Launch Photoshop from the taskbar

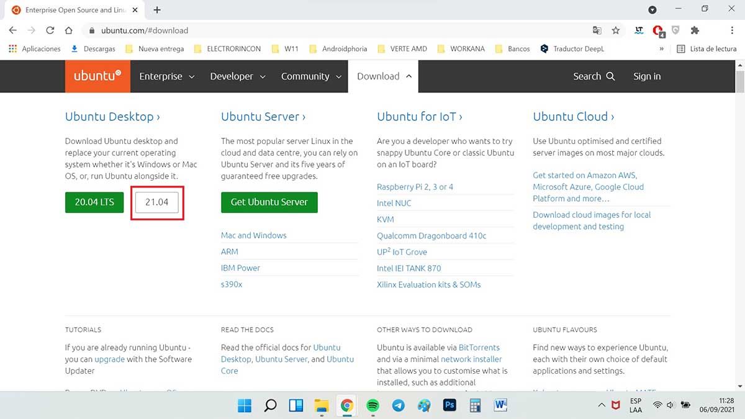449,405
